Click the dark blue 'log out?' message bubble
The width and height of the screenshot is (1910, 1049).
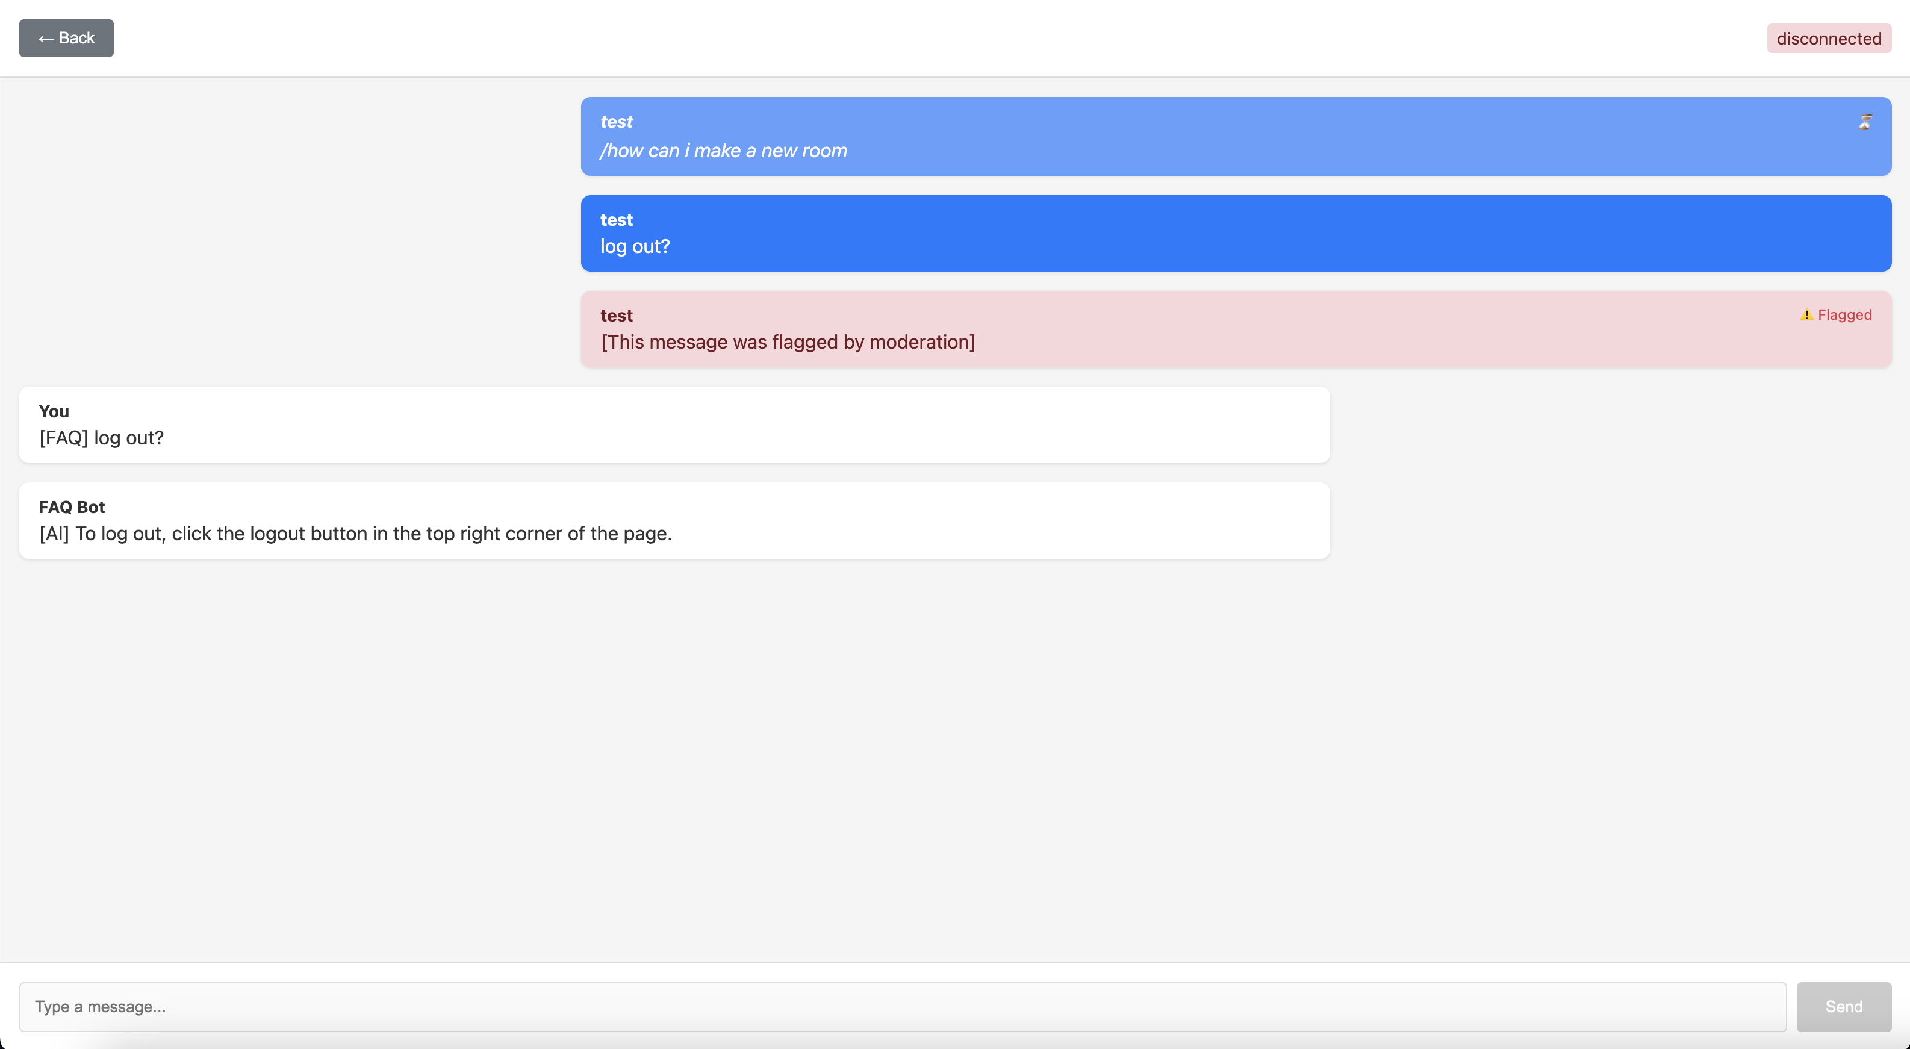click(1235, 234)
